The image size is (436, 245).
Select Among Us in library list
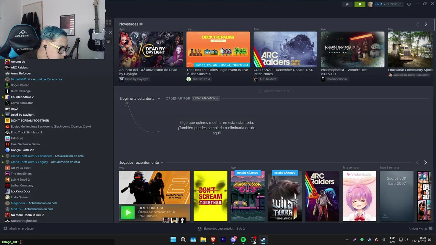click(x=18, y=62)
